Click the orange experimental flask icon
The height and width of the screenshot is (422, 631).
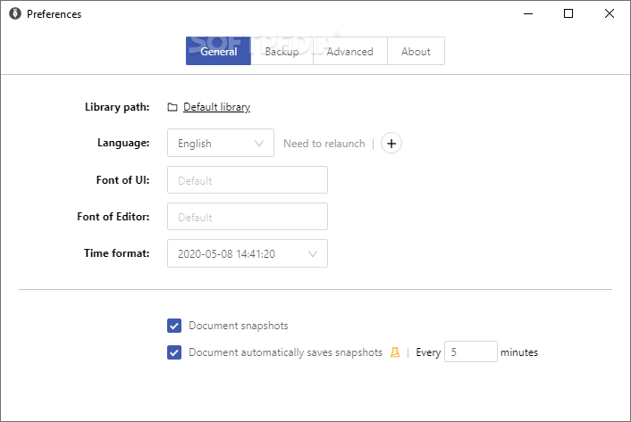[395, 352]
